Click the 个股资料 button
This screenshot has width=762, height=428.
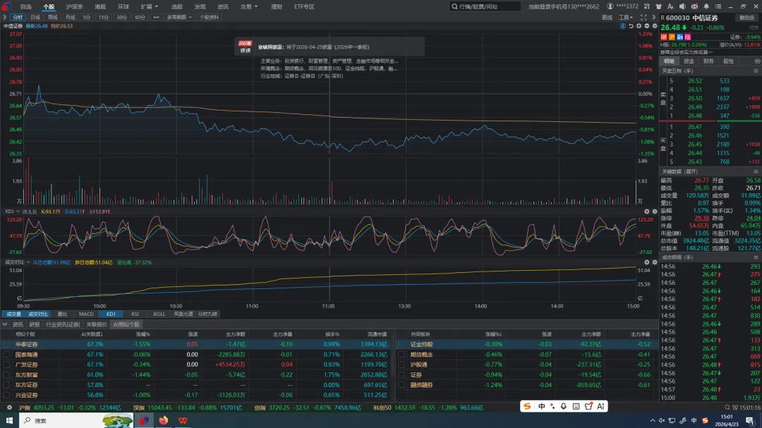tap(210, 18)
